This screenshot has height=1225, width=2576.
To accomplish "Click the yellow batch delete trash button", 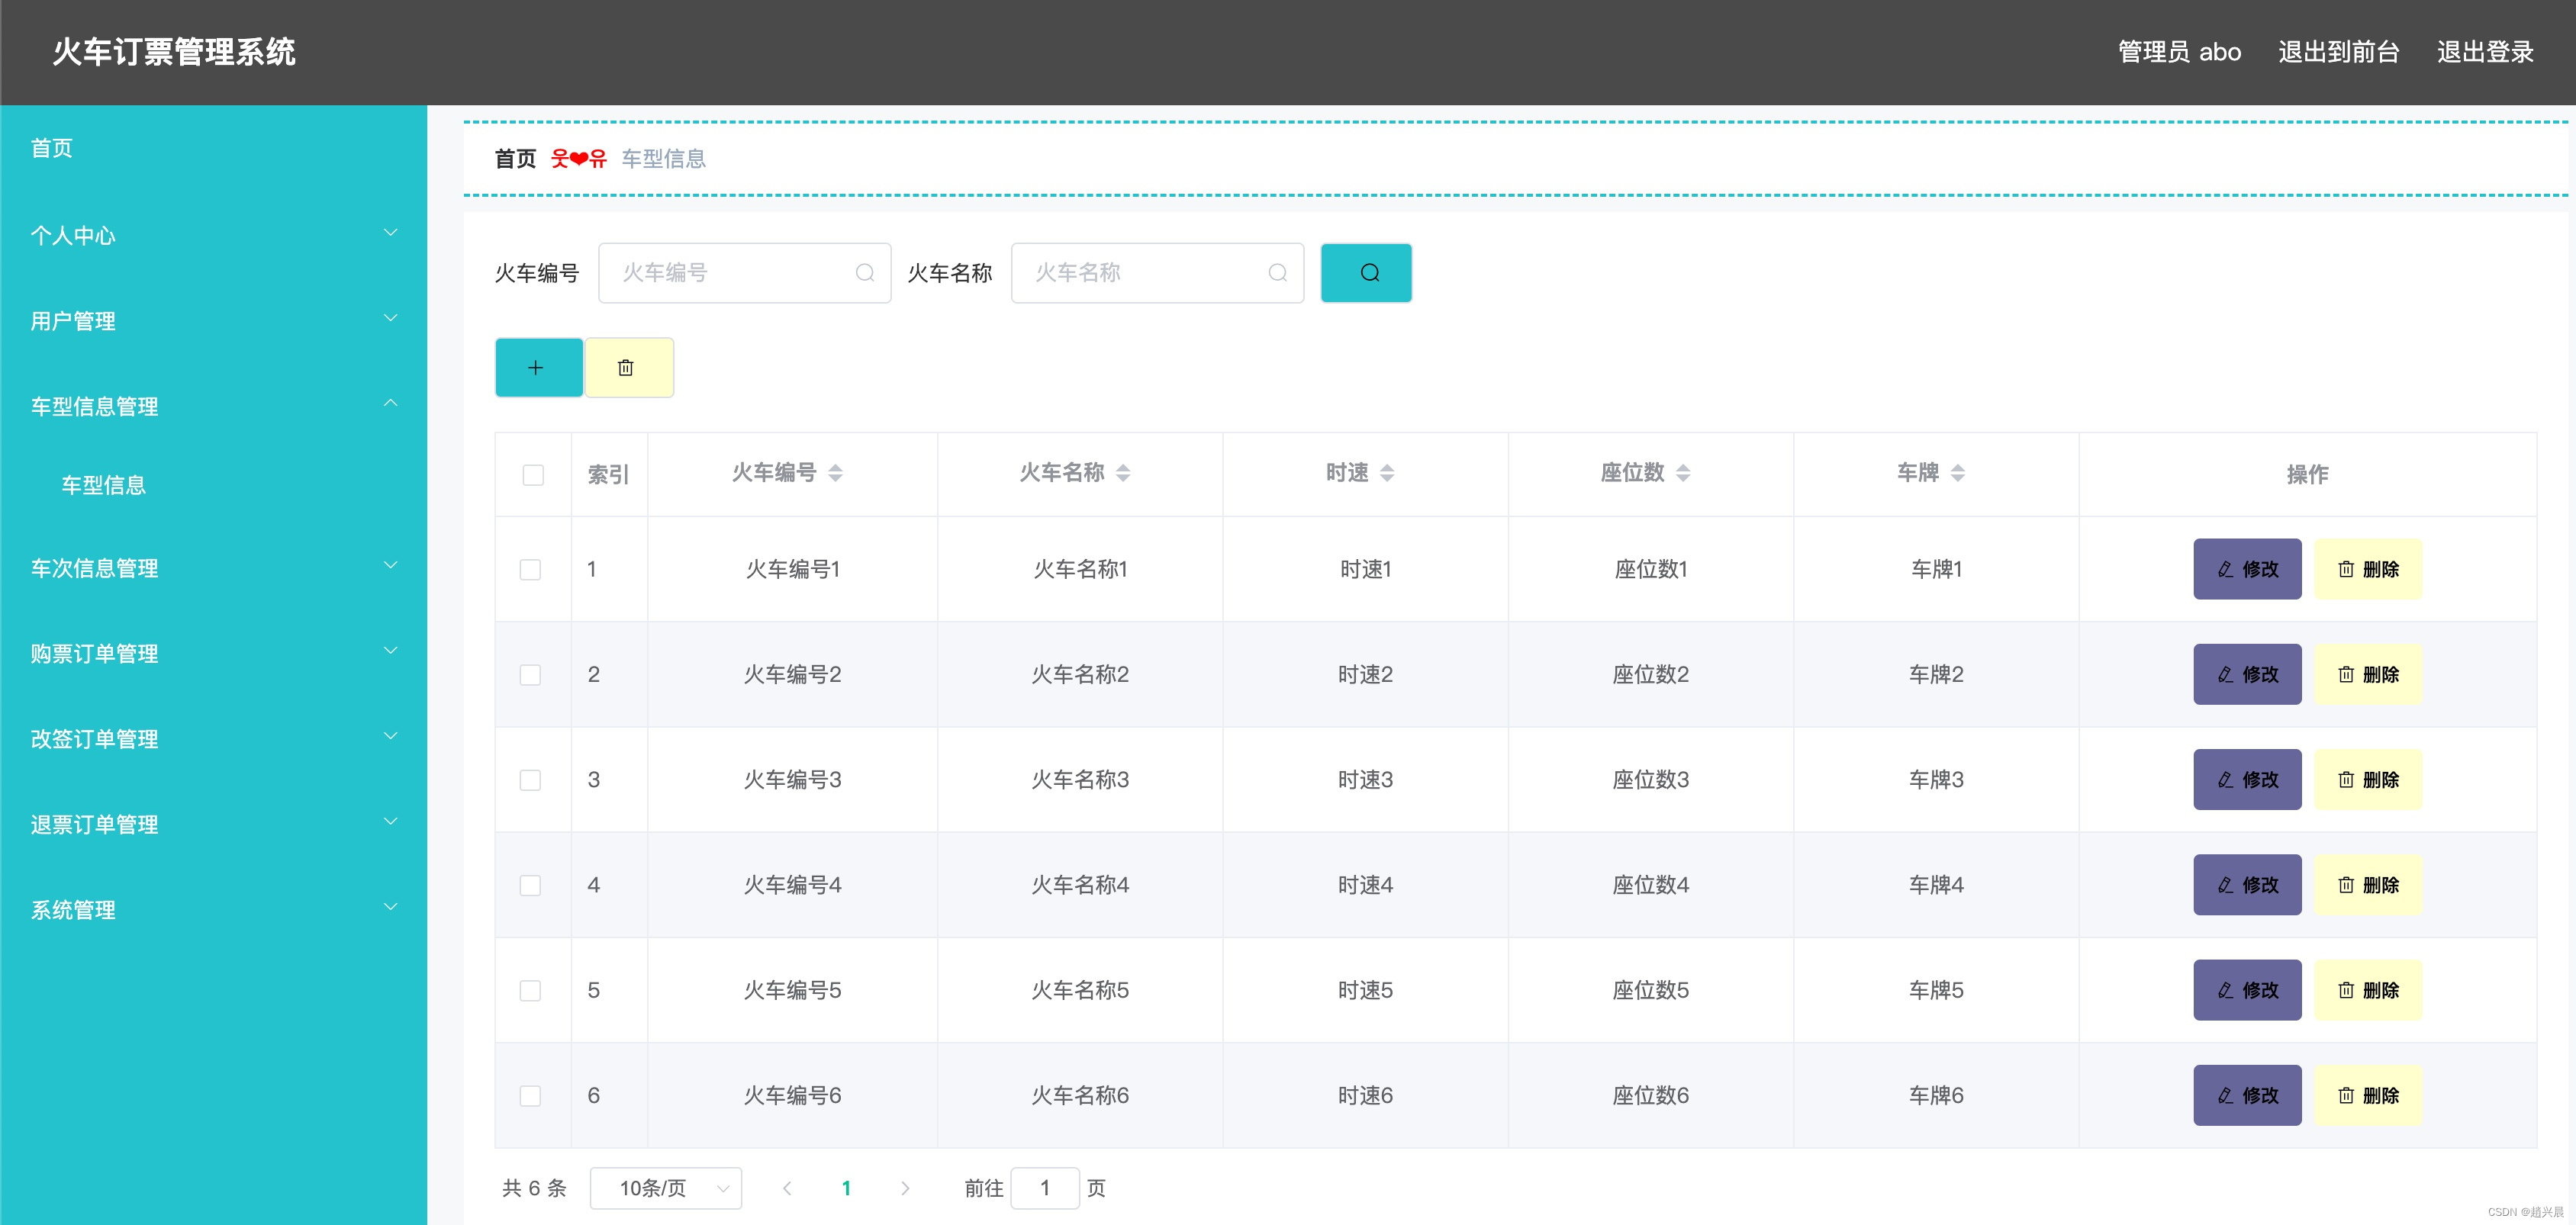I will [x=627, y=368].
